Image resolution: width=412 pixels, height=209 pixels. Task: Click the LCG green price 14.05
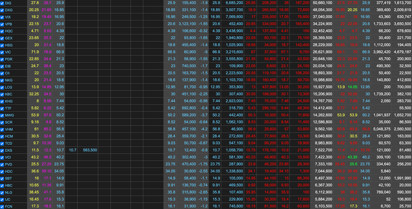pos(352,87)
